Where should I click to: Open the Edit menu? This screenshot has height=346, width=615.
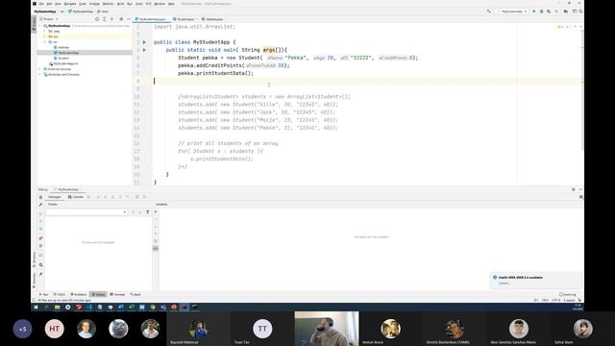pyautogui.click(x=49, y=4)
